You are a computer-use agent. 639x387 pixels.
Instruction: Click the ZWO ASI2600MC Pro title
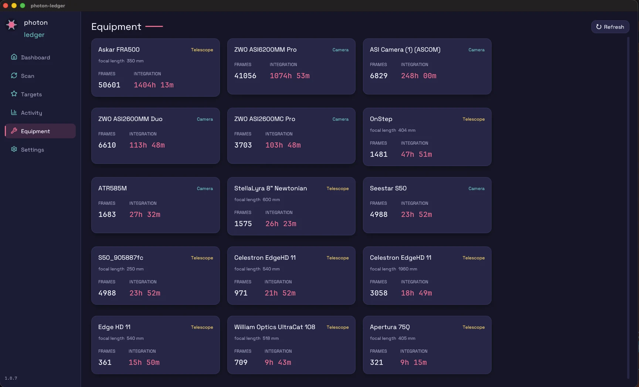[x=265, y=119]
